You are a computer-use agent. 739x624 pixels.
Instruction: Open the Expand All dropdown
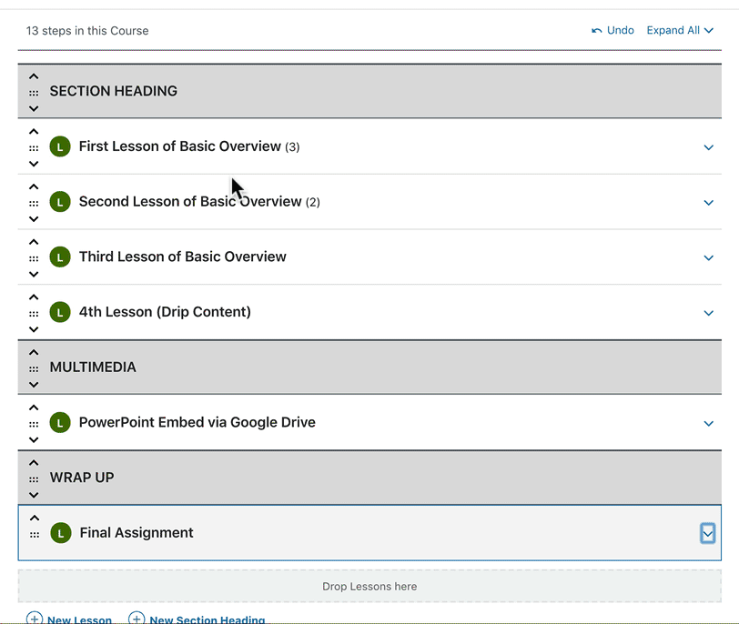pyautogui.click(x=680, y=30)
